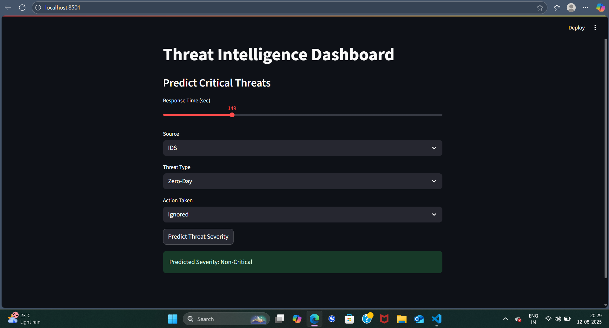Click the slider value 149
This screenshot has width=609, height=328.
point(232,108)
